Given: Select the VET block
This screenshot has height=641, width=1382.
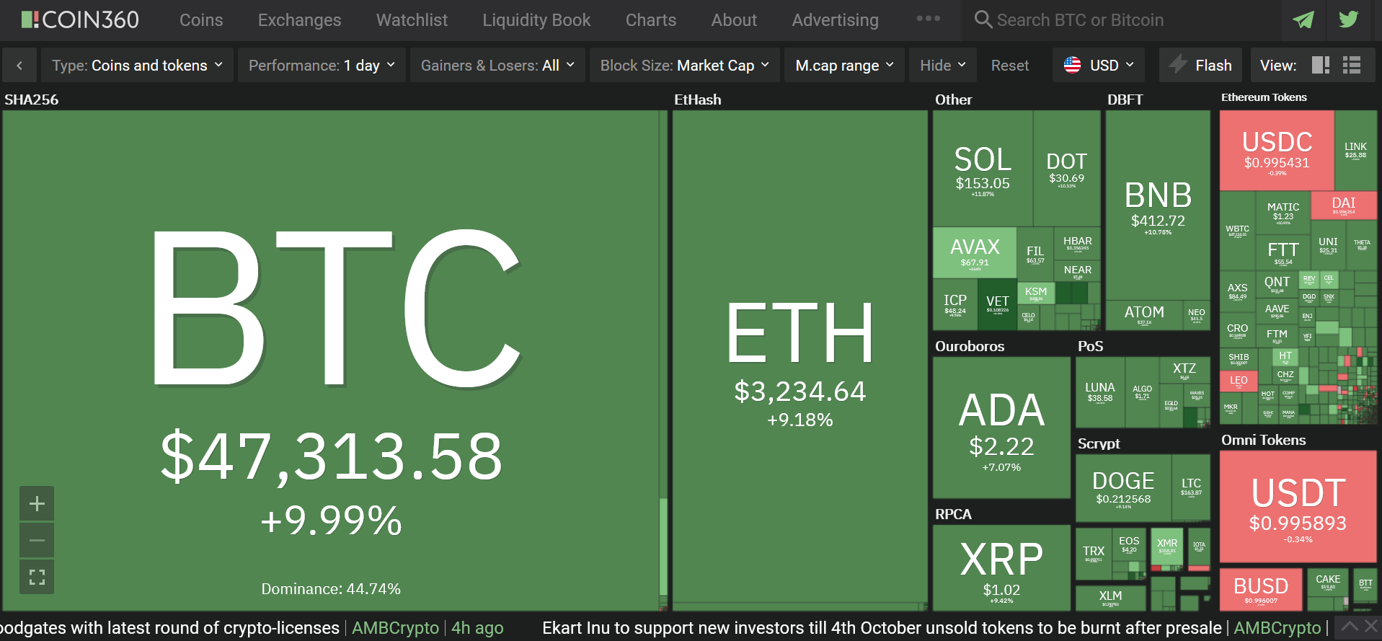Looking at the screenshot, I should [x=997, y=304].
